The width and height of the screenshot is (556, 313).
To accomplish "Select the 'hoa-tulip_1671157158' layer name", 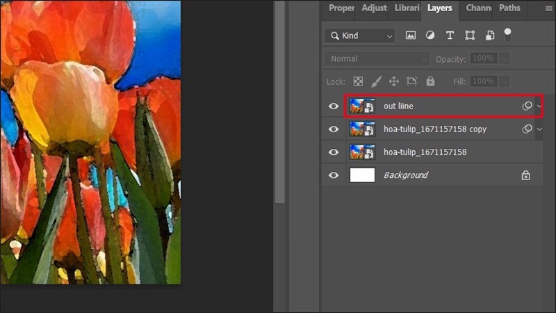I will pos(425,152).
